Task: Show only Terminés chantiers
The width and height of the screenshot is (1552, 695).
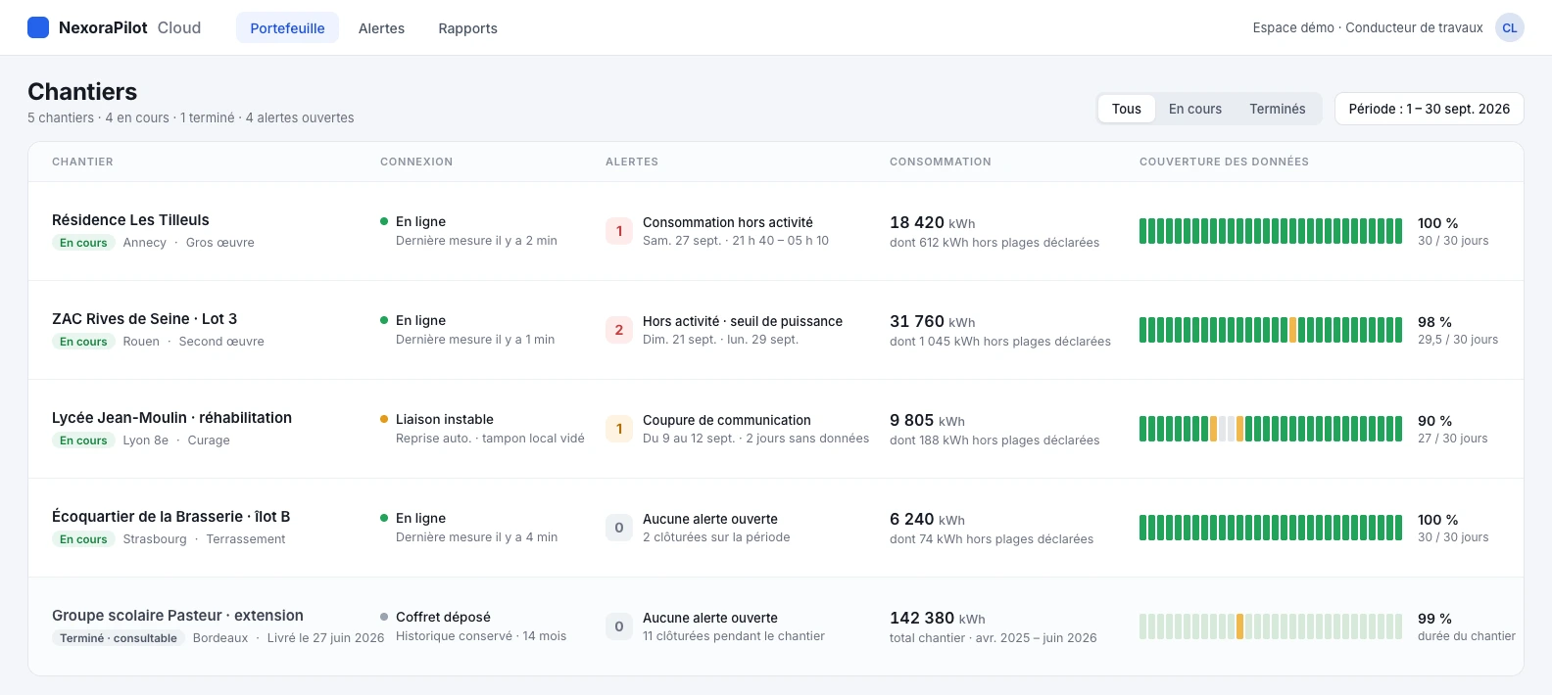Action: [x=1277, y=109]
